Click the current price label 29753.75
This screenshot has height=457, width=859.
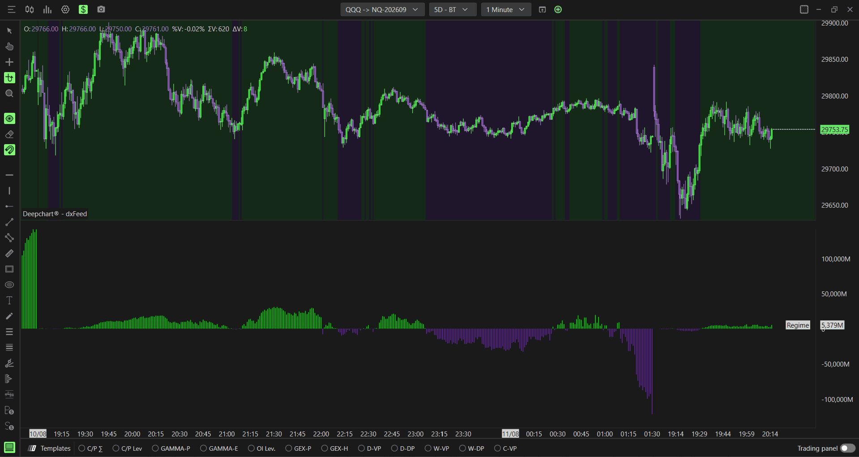tap(834, 129)
